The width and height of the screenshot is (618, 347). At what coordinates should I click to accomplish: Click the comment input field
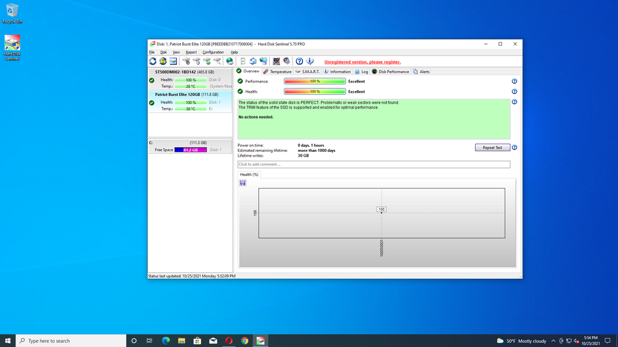pos(374,164)
